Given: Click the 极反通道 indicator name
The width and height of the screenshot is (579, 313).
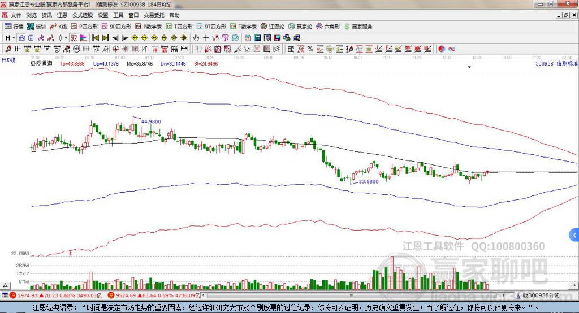Looking at the screenshot, I should point(41,63).
